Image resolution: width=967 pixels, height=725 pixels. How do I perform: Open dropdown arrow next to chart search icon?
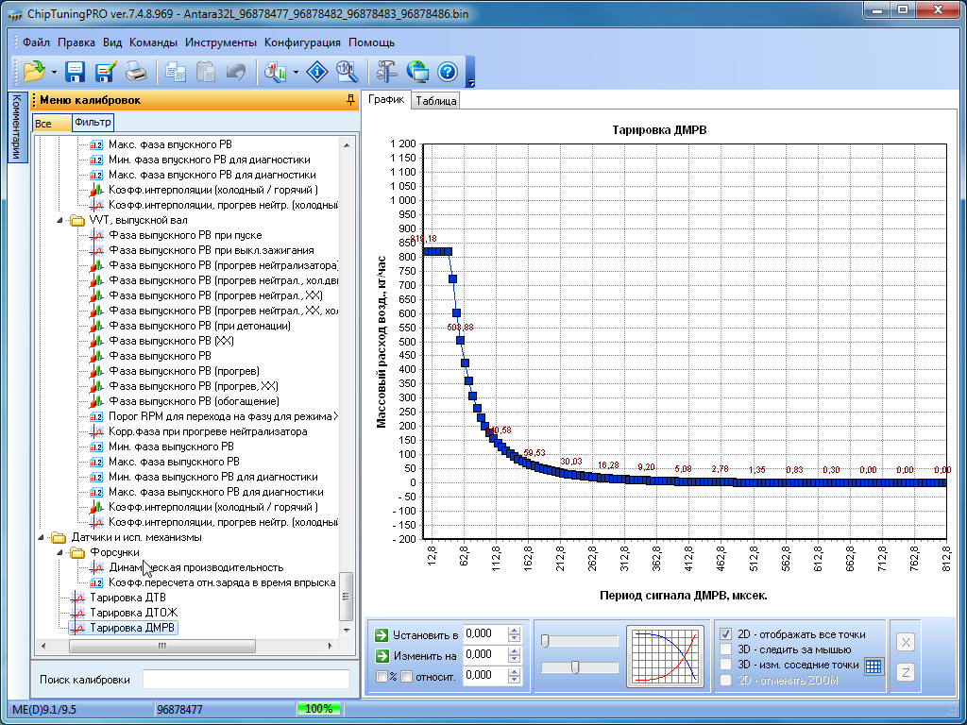coord(297,72)
